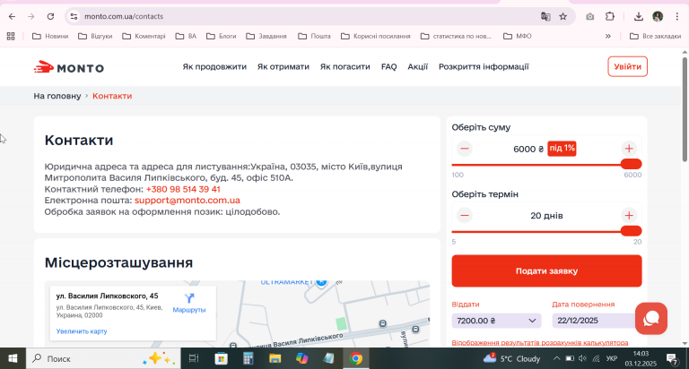Go to FAQ page

[388, 66]
